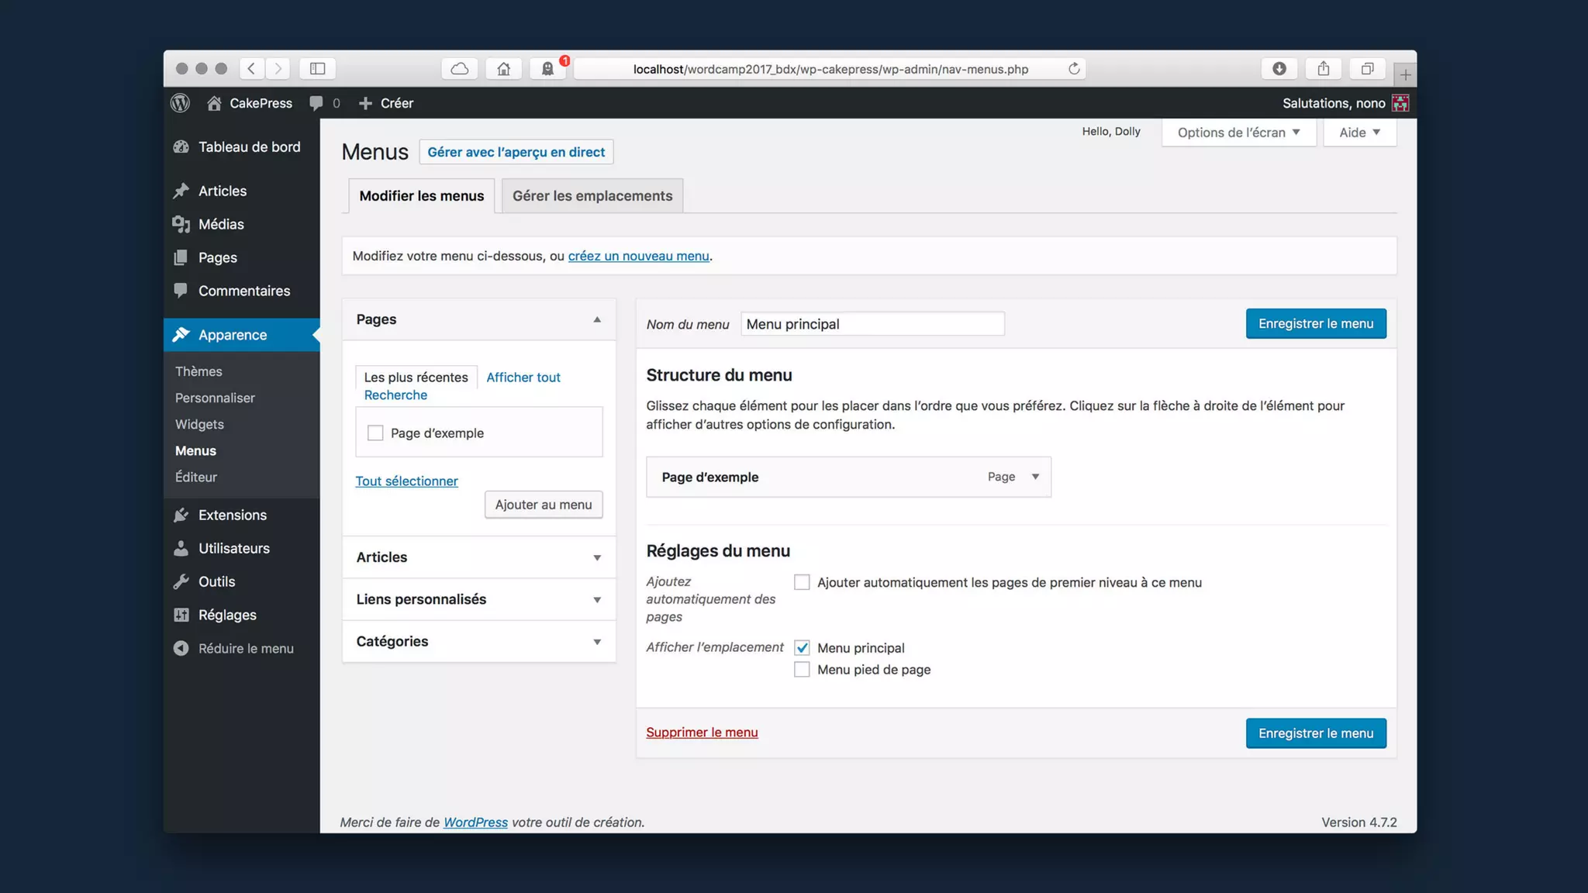Click the Safari reload page icon
Image resolution: width=1588 pixels, height=893 pixels.
tap(1074, 69)
